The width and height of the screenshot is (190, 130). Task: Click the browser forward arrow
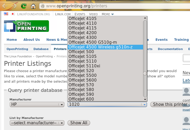coord(14,6)
